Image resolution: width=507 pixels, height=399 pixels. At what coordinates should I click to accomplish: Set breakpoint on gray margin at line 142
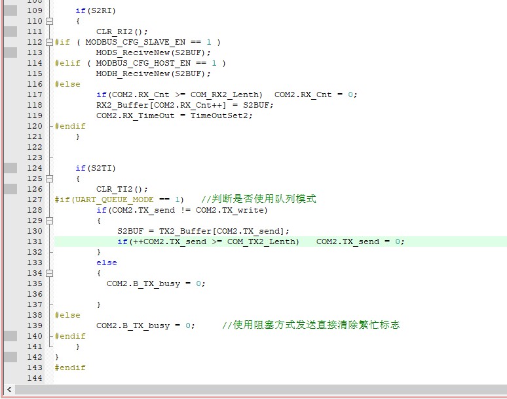tap(10, 357)
